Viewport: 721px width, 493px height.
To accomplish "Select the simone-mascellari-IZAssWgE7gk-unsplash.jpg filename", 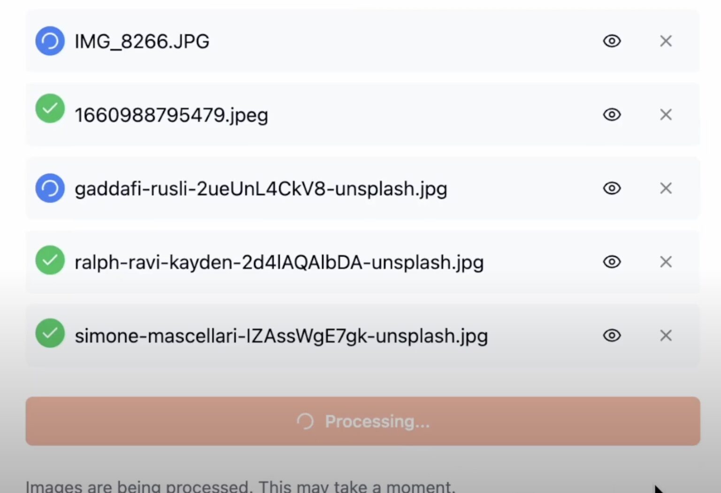I will (x=281, y=336).
